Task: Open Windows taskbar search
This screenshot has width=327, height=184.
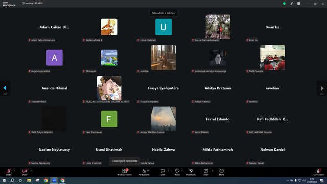Action: pos(12,180)
